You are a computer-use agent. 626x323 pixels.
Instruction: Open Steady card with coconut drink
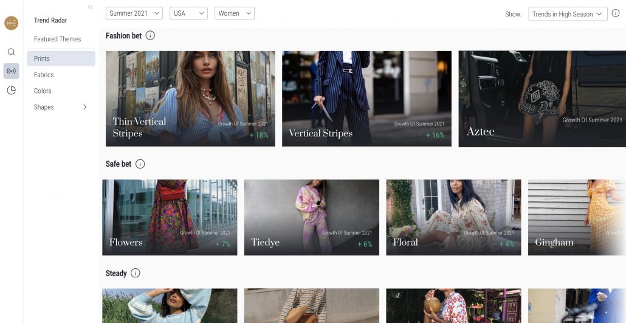pyautogui.click(x=453, y=306)
